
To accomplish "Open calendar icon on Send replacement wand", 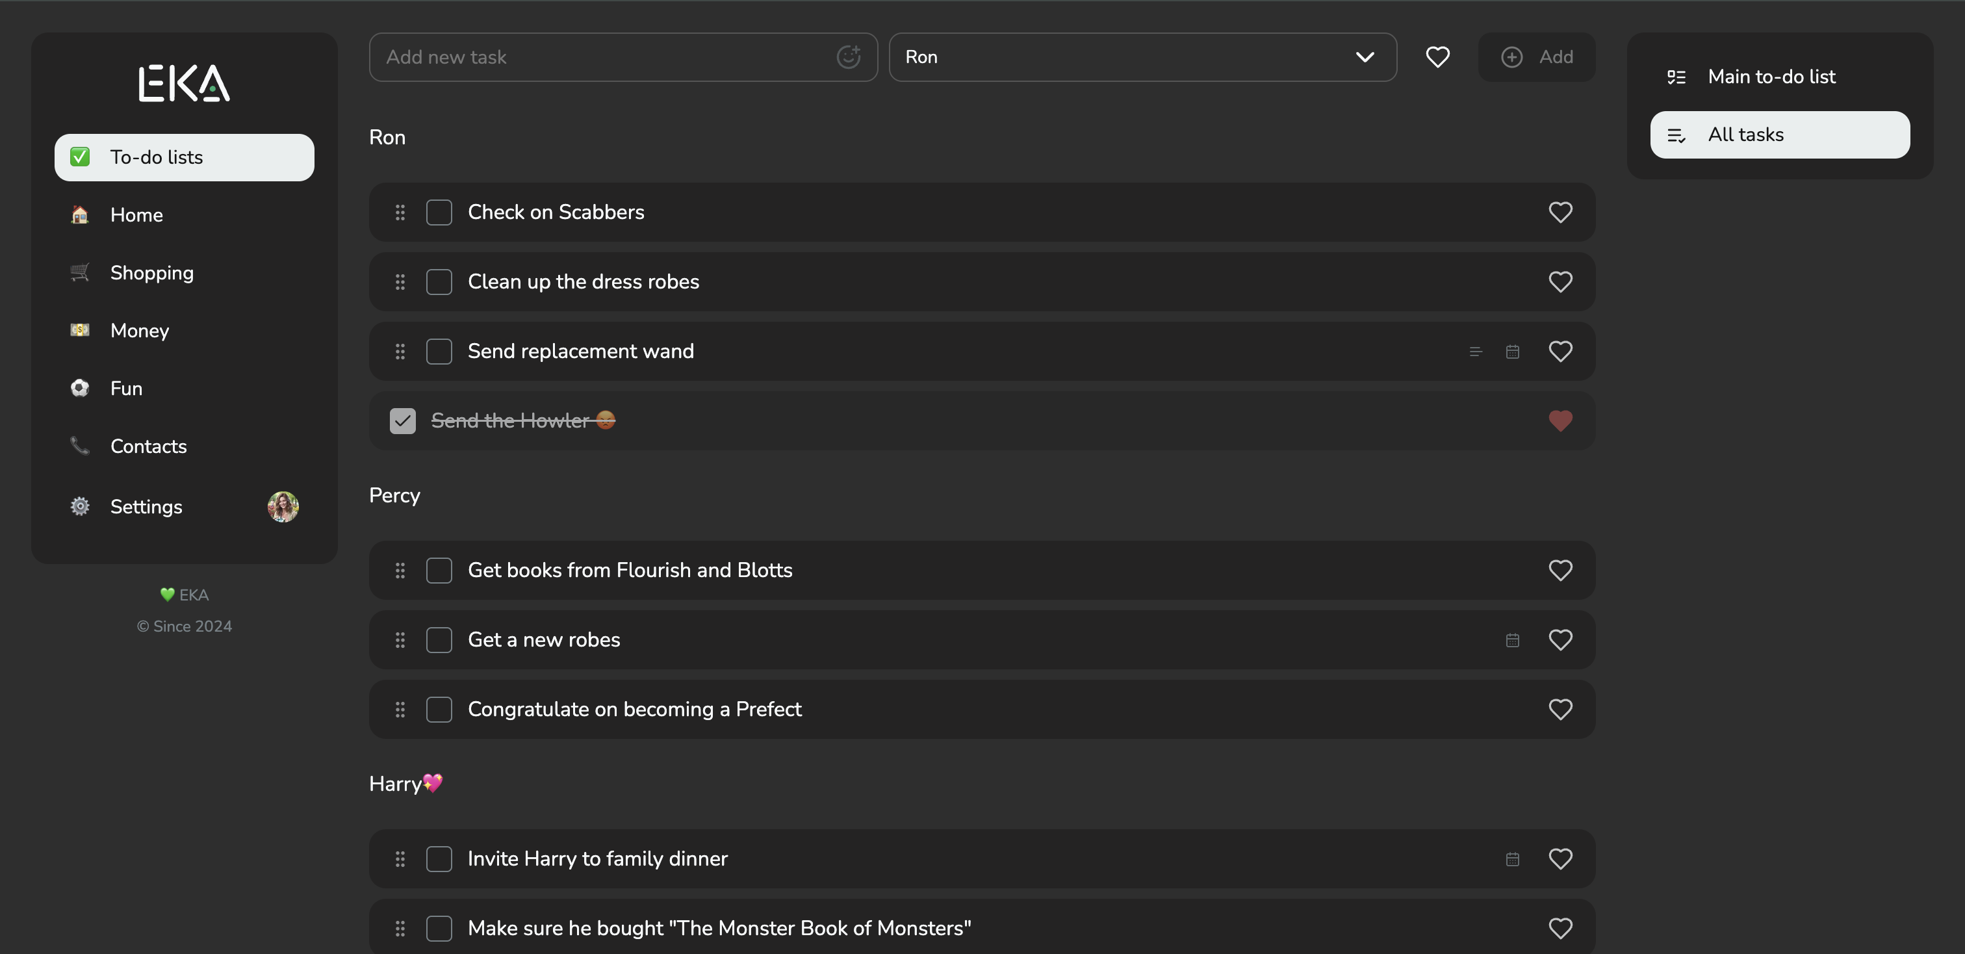I will [x=1513, y=352].
